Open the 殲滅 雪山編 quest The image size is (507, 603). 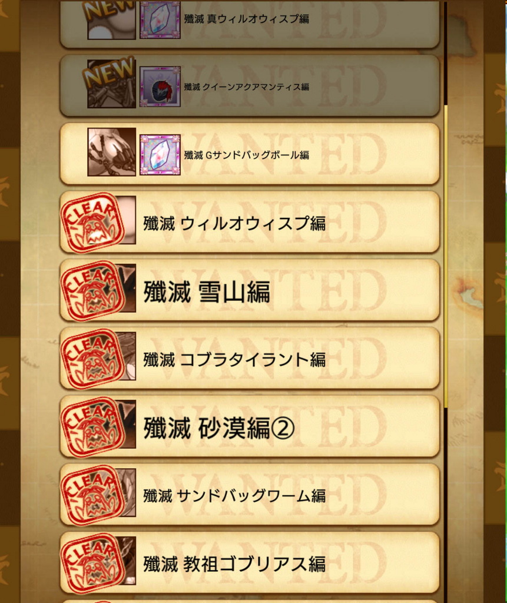[250, 290]
